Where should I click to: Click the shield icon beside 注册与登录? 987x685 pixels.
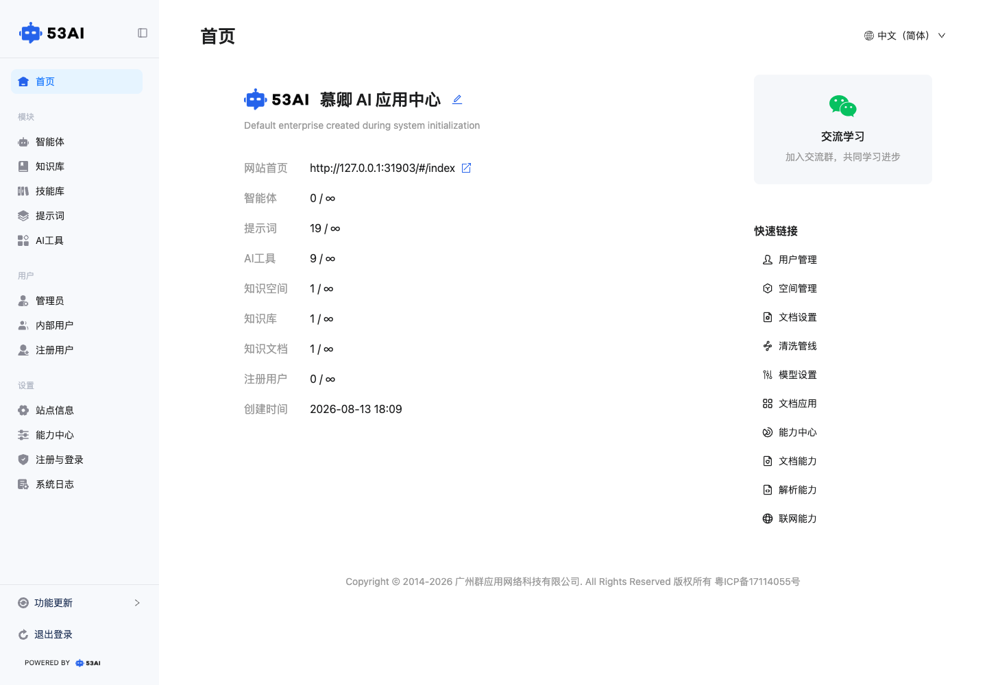click(23, 460)
